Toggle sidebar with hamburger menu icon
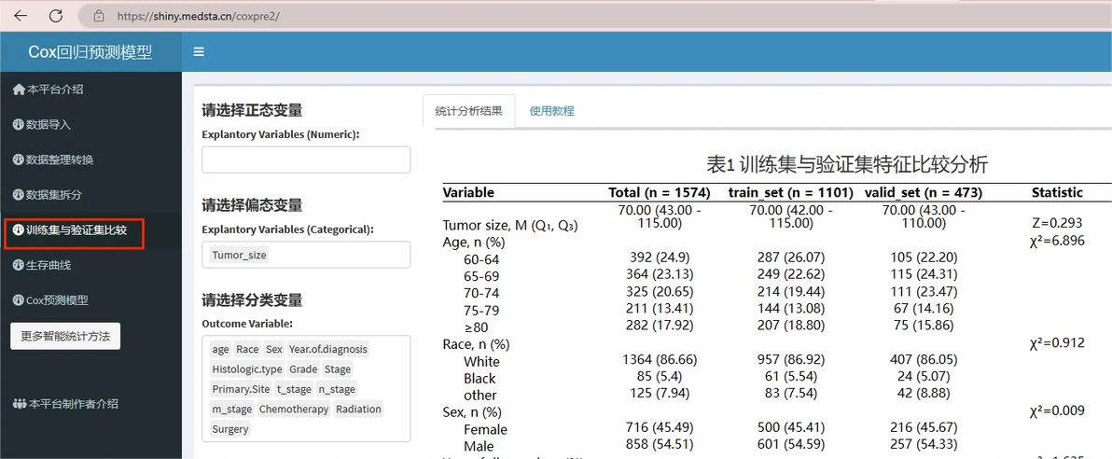Image resolution: width=1112 pixels, height=459 pixels. coord(200,52)
